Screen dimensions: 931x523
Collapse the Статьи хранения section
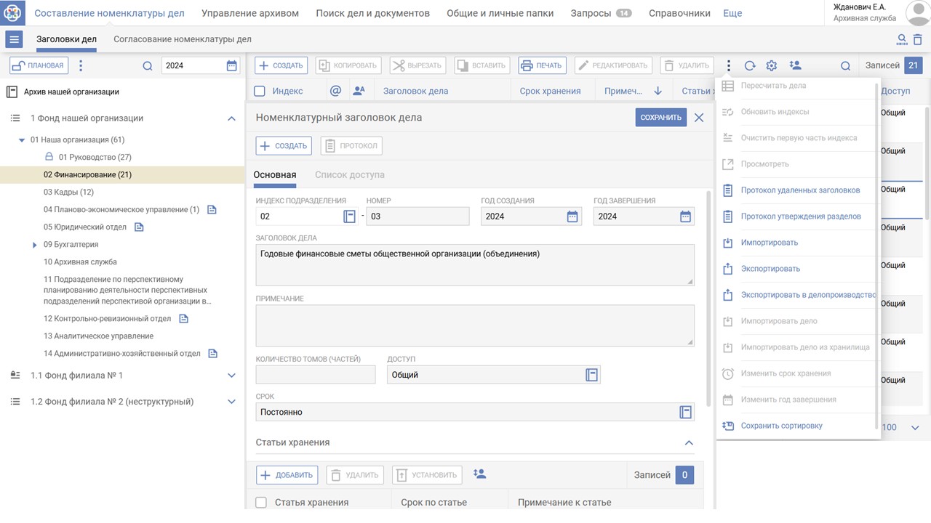click(x=689, y=442)
